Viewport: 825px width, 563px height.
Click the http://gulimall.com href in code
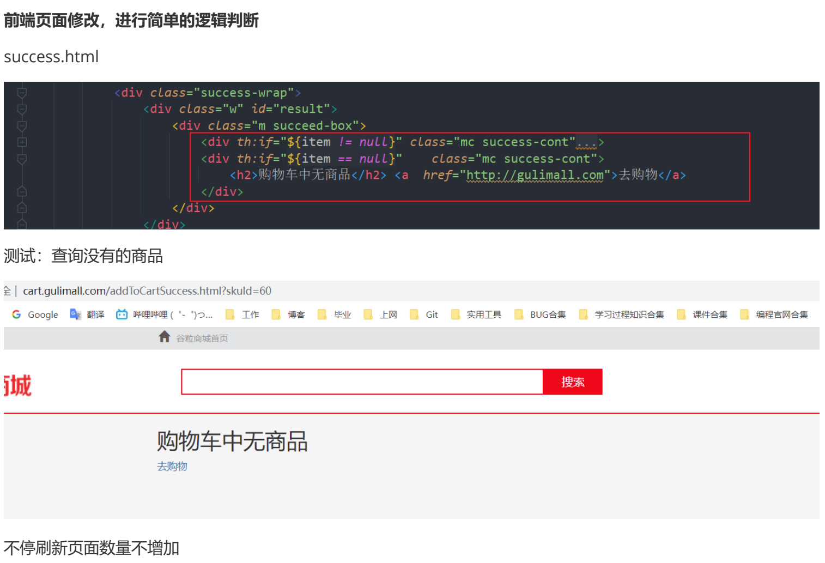pyautogui.click(x=535, y=175)
